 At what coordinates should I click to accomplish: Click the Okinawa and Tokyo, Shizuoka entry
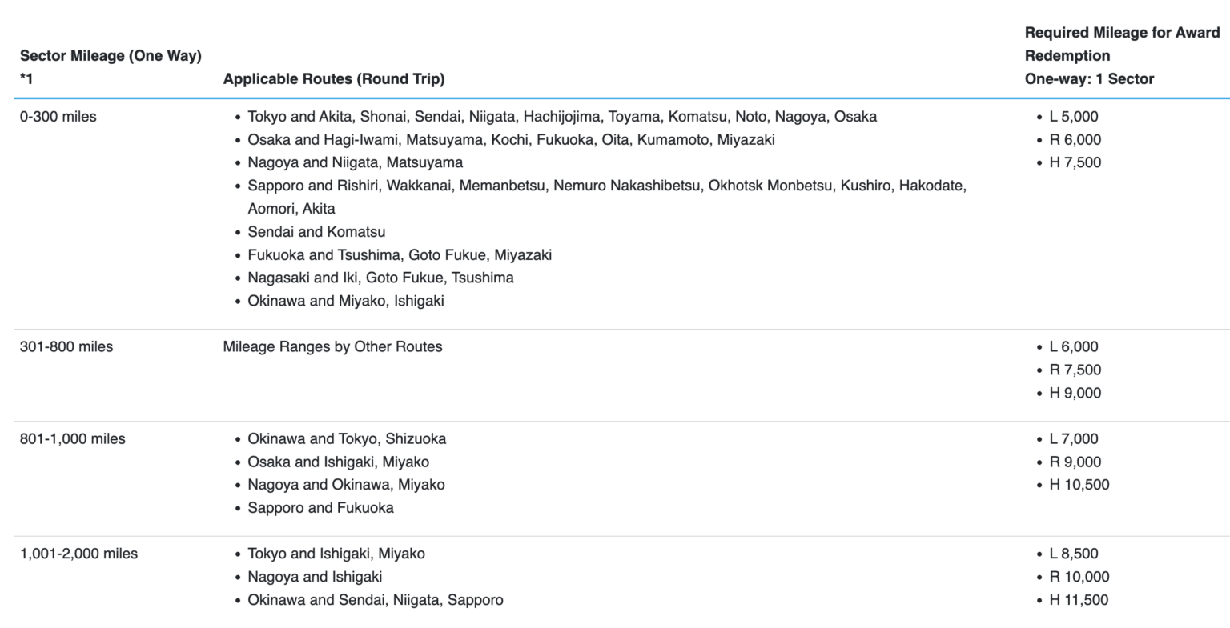click(347, 439)
